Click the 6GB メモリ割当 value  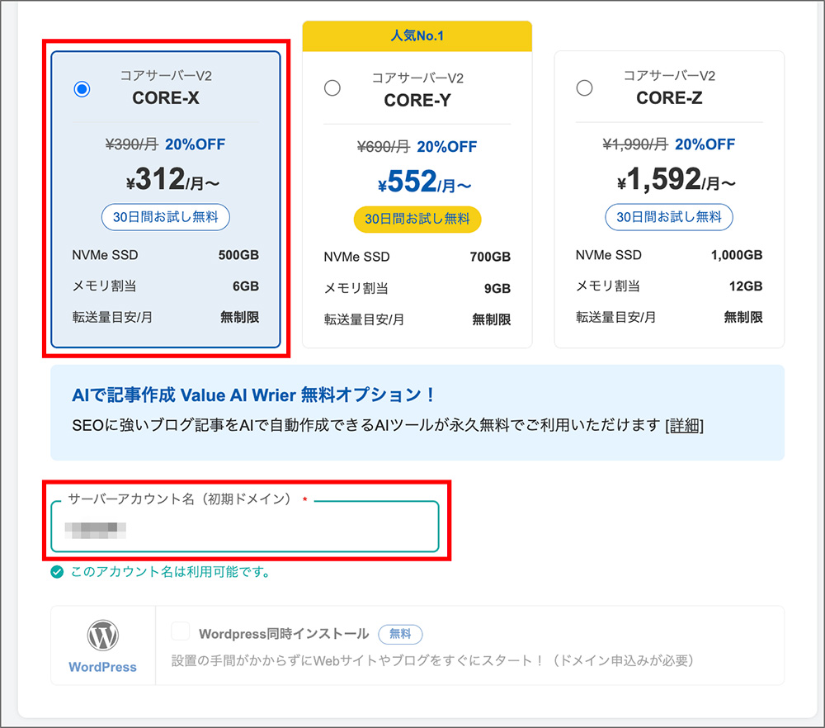tap(246, 286)
